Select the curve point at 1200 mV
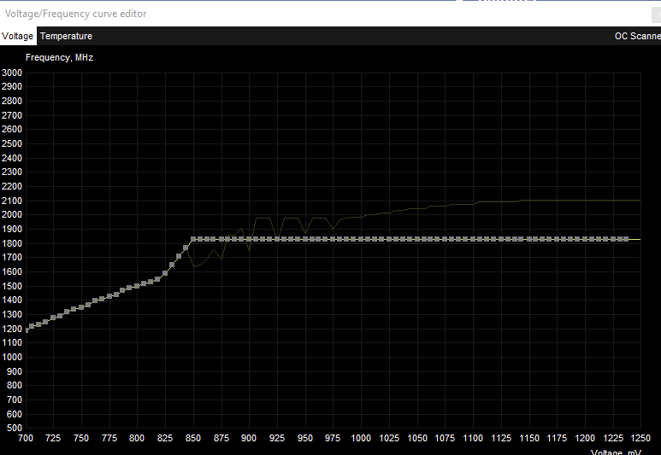 (x=584, y=239)
